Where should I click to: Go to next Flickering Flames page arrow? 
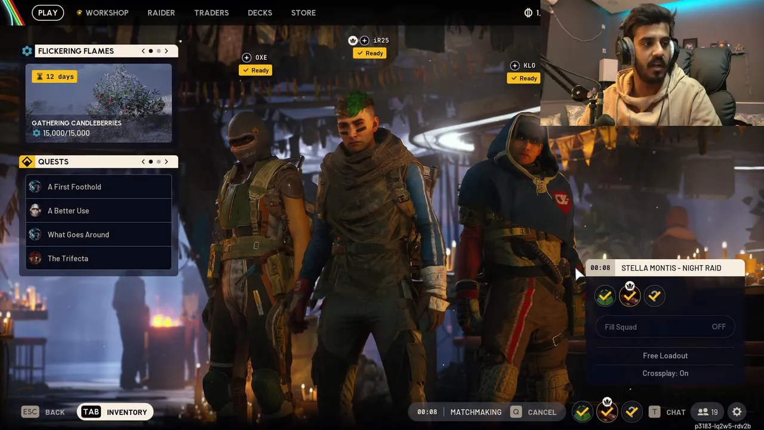tap(167, 51)
